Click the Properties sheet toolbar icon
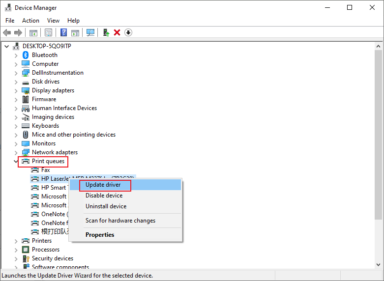The height and width of the screenshot is (281, 384). tap(49, 32)
